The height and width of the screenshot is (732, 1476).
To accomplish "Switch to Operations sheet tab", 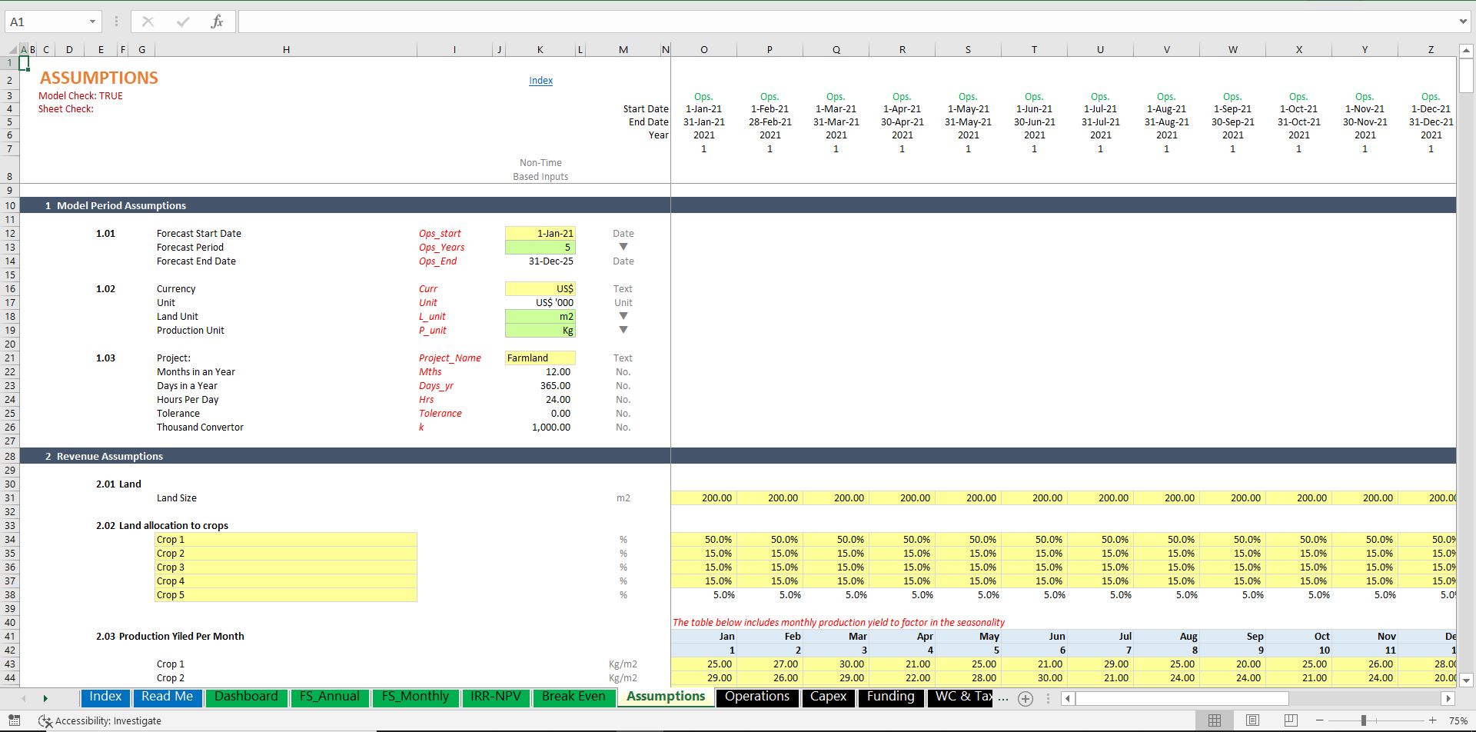I will [x=757, y=697].
